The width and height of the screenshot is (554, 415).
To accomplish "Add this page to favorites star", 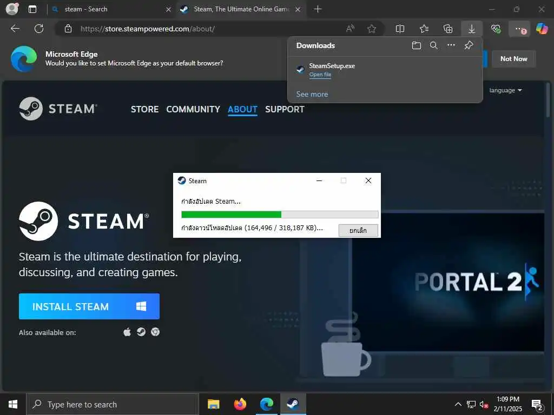I will 371,29.
